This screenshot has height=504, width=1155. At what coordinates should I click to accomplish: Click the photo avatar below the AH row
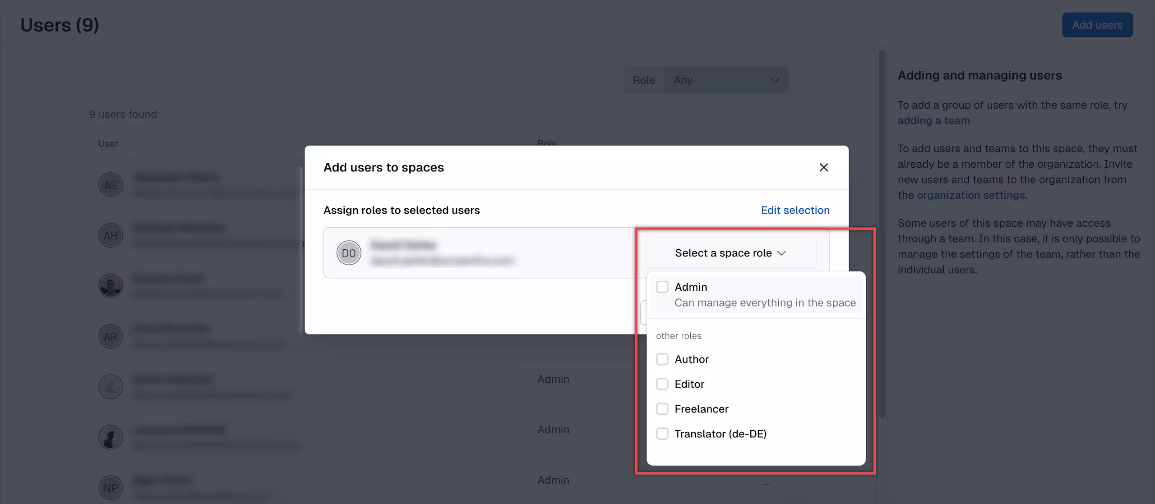click(111, 286)
